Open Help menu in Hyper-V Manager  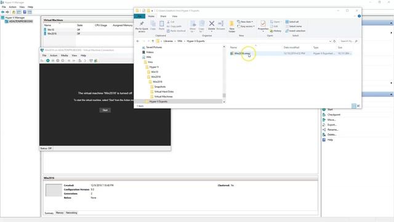30,7
